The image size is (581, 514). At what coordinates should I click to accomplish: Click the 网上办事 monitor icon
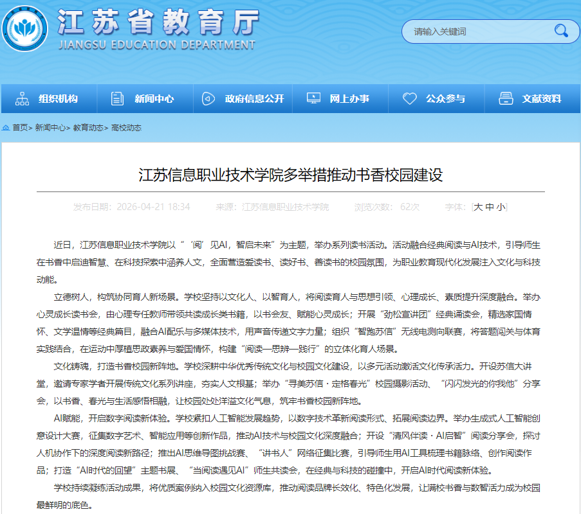coord(313,98)
